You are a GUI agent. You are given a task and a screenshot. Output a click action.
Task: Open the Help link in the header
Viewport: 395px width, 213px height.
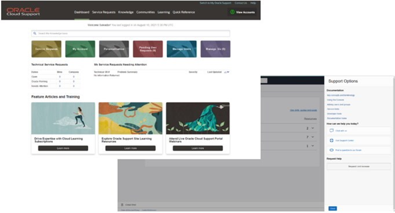253,3
